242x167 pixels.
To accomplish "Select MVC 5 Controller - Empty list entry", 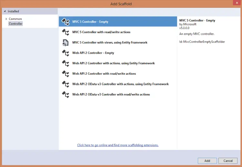I will [x=118, y=22].
